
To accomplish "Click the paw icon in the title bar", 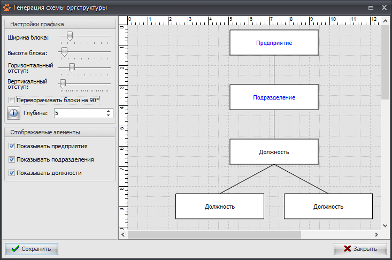I will (x=7, y=8).
